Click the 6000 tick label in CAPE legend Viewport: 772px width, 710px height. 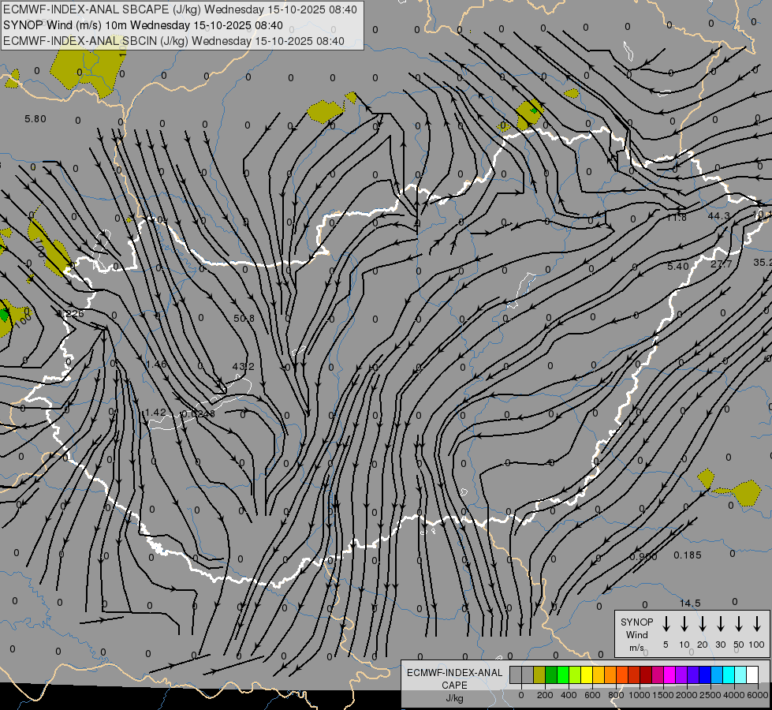(x=758, y=695)
